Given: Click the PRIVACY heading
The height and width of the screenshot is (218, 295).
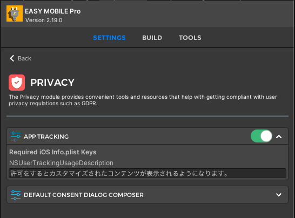Looking at the screenshot, I should point(52,83).
